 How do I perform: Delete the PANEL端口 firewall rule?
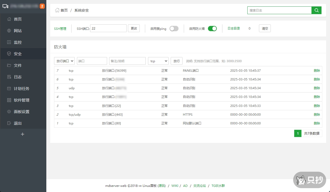click(x=317, y=71)
